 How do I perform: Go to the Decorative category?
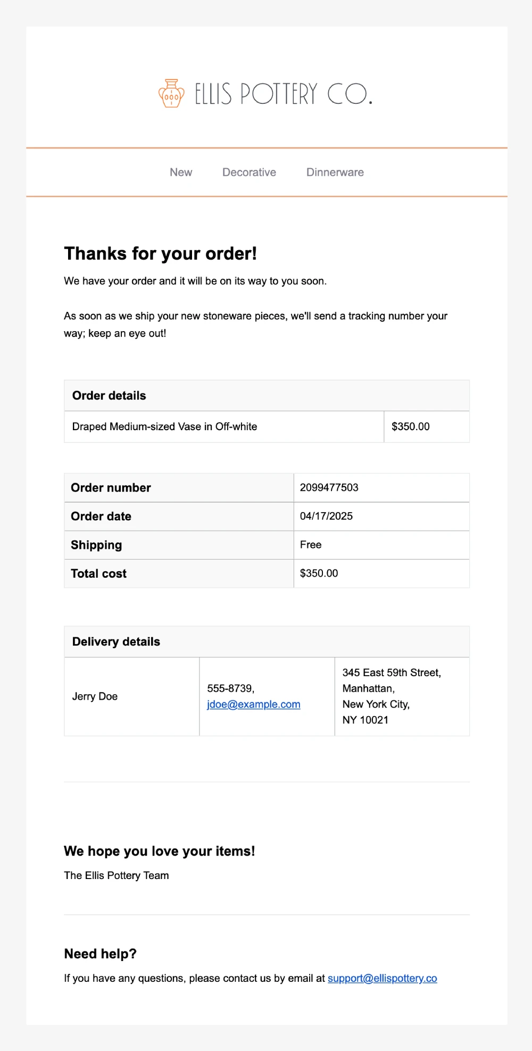(x=249, y=173)
